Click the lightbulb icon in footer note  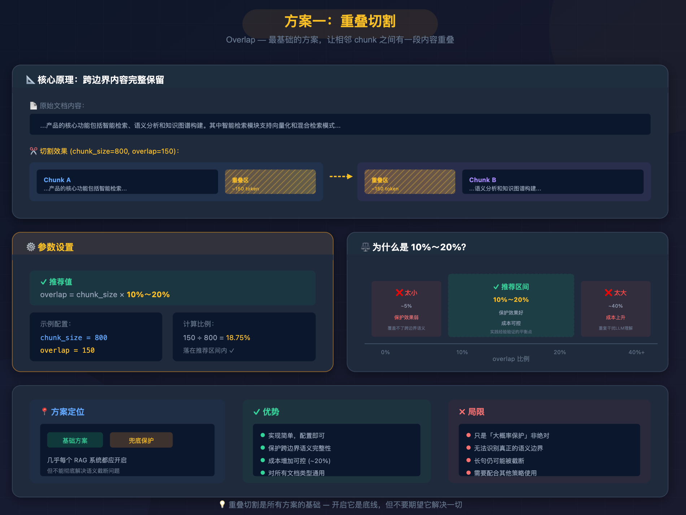[222, 505]
